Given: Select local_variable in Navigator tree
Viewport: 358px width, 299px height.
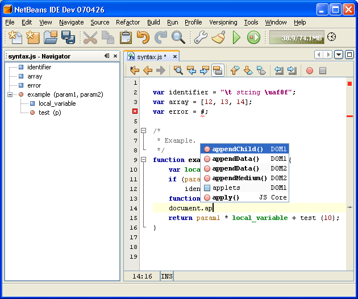Looking at the screenshot, I should pos(57,103).
